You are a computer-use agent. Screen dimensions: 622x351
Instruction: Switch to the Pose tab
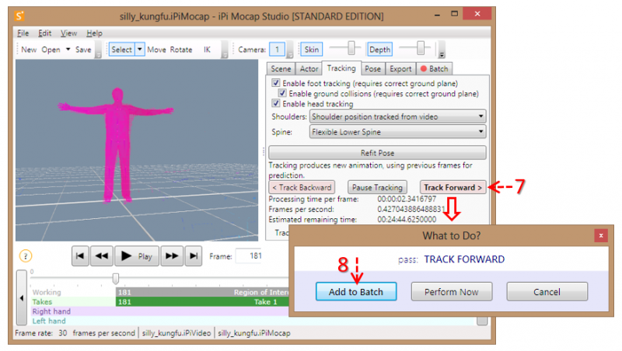(x=373, y=69)
